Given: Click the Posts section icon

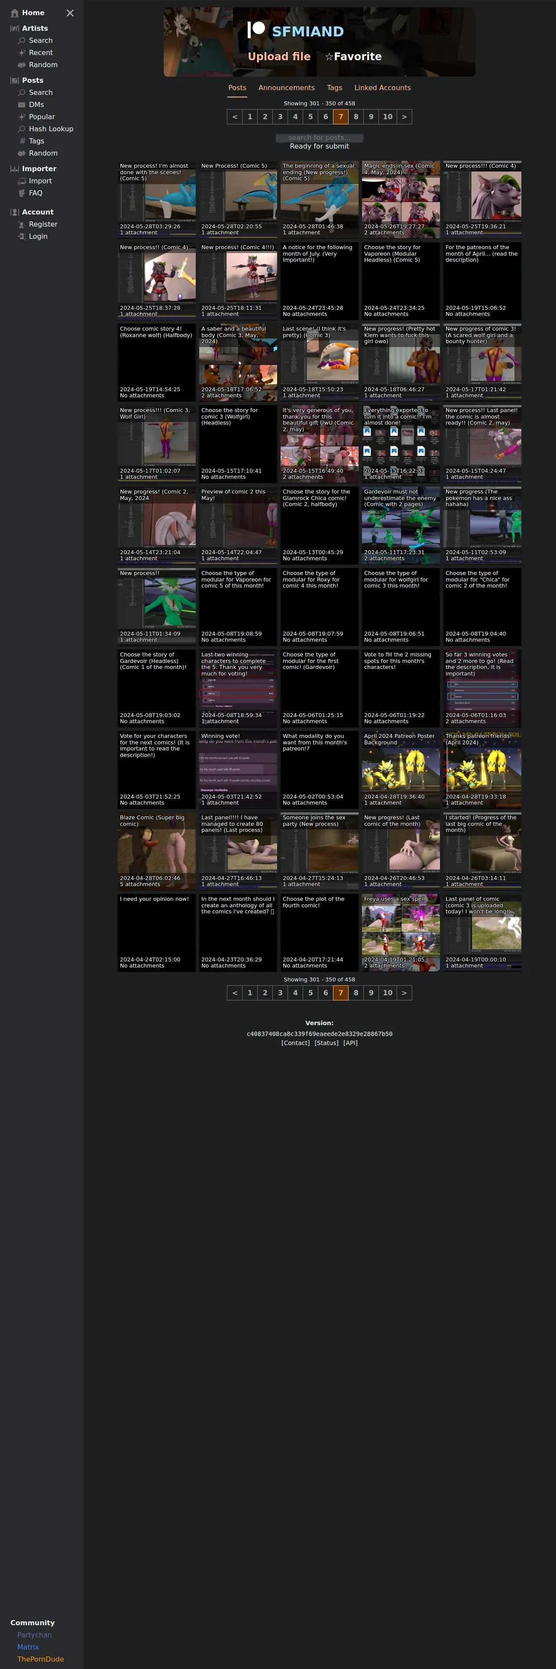Looking at the screenshot, I should pyautogui.click(x=15, y=80).
